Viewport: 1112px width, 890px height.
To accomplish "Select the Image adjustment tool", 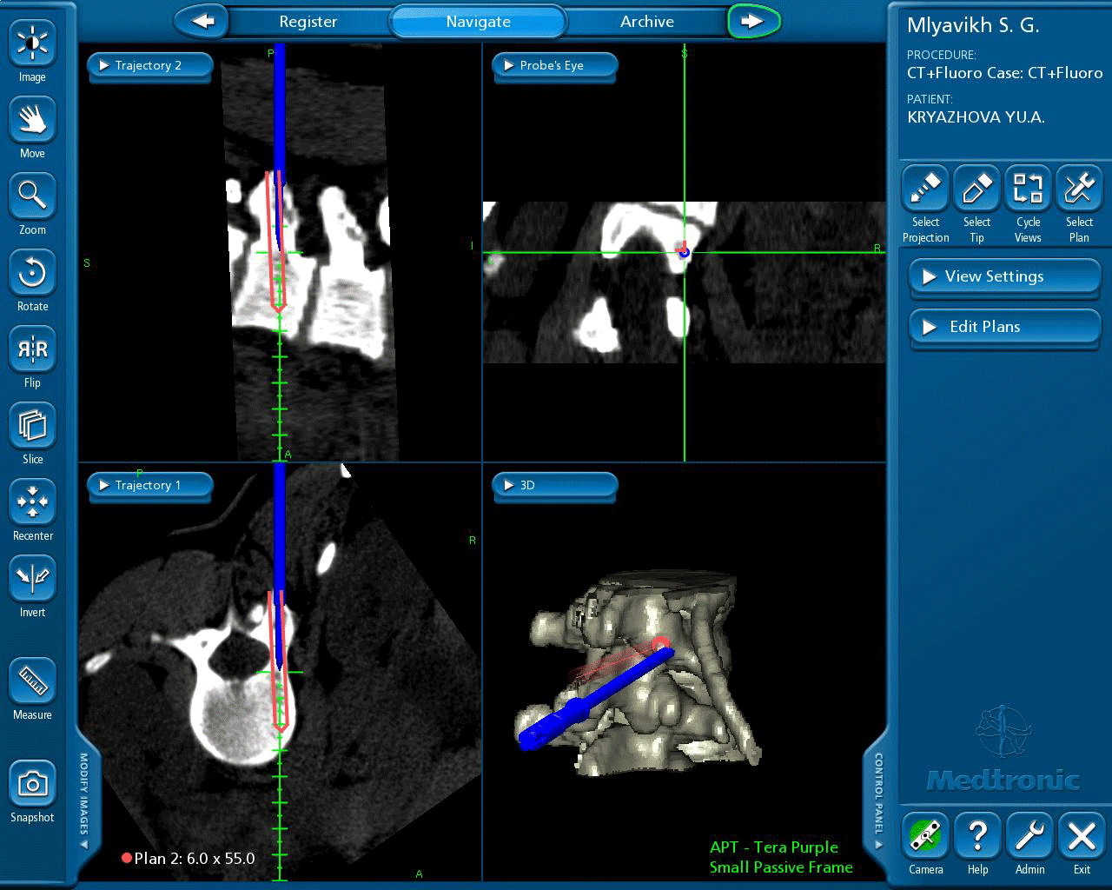I will point(32,45).
